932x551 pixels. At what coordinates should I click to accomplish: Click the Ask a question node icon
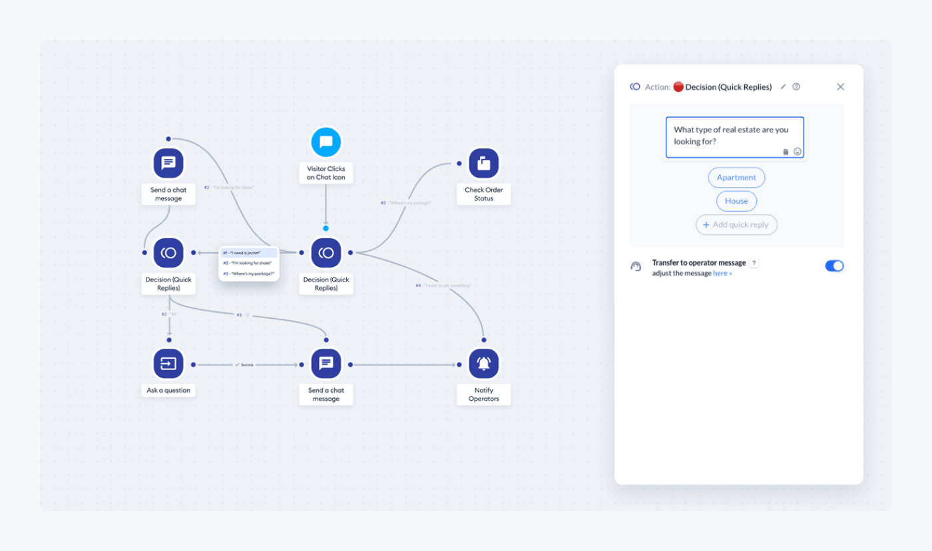tap(168, 363)
